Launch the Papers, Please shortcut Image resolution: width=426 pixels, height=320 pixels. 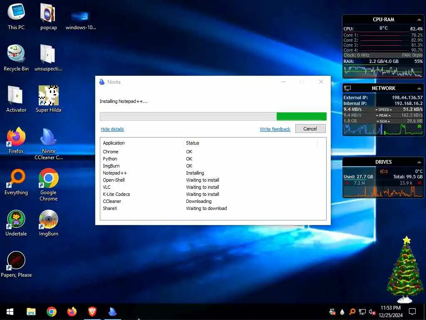click(16, 264)
